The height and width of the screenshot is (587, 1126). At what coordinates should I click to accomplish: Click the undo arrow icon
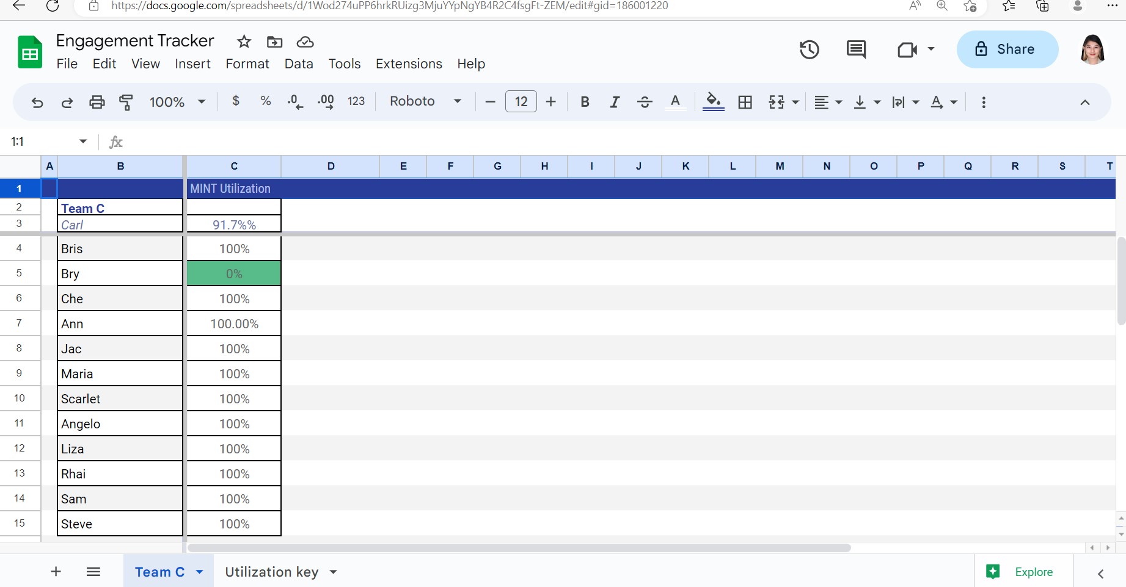coord(37,102)
